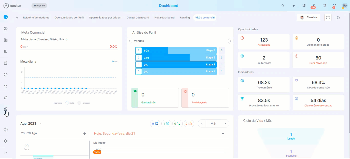Screen dimensions: 350x159
Task: Toggle fullscreen dashboard view
Action: point(328,18)
